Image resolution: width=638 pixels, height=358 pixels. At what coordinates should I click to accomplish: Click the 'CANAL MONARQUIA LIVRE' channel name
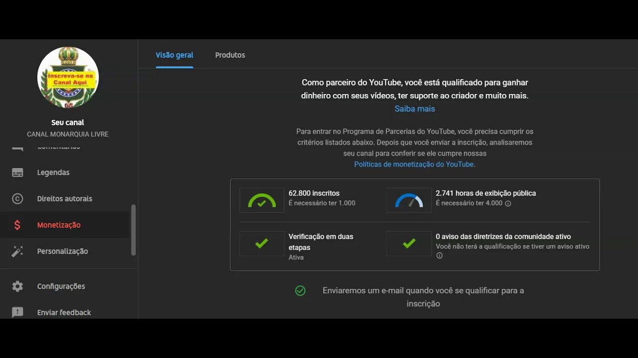coord(68,134)
